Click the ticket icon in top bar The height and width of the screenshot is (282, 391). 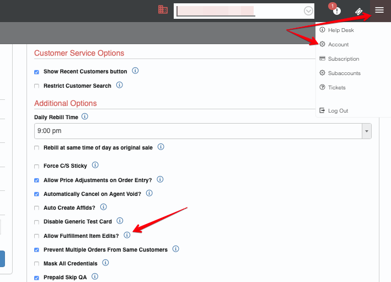pyautogui.click(x=358, y=11)
